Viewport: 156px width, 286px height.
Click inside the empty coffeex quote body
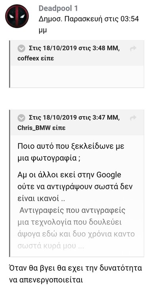[77, 76]
